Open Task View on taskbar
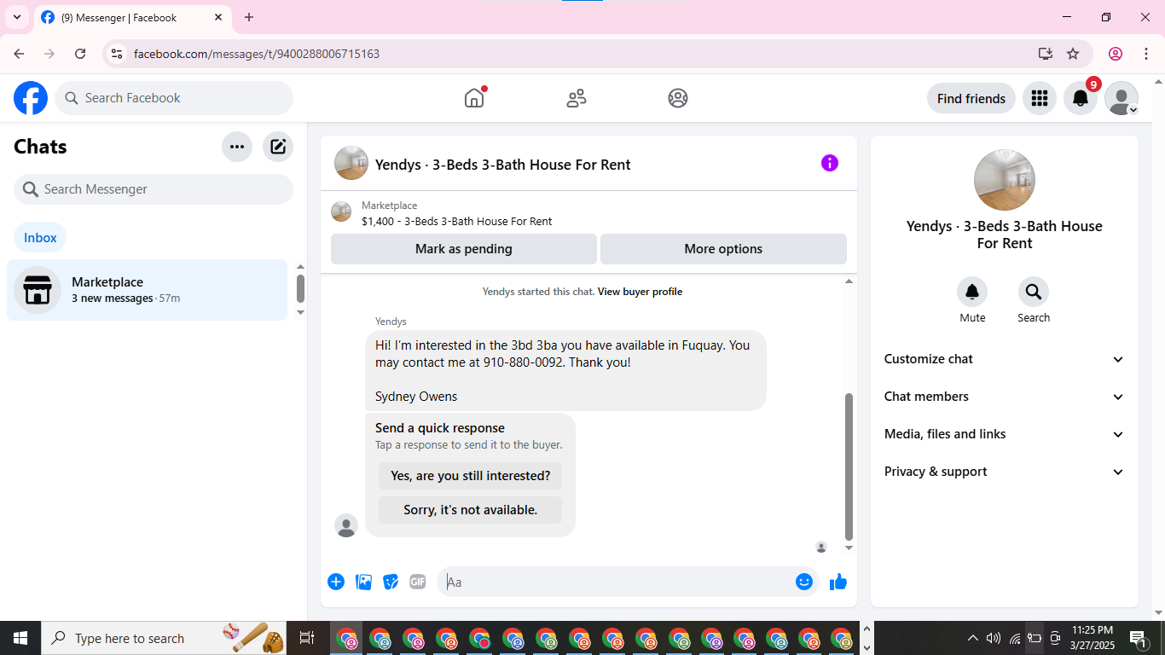The width and height of the screenshot is (1165, 655). [307, 638]
